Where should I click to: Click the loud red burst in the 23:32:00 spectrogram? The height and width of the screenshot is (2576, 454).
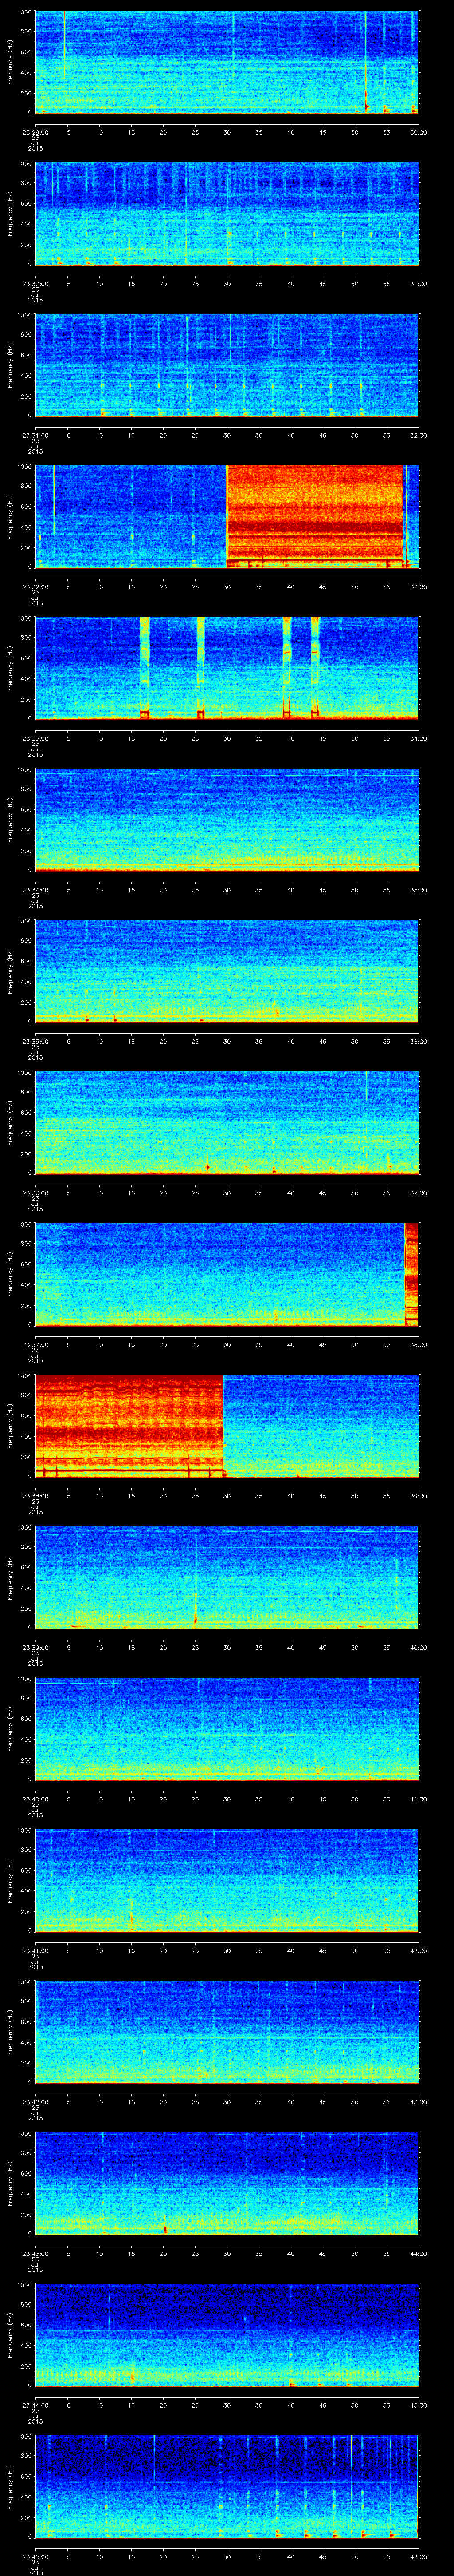315,516
